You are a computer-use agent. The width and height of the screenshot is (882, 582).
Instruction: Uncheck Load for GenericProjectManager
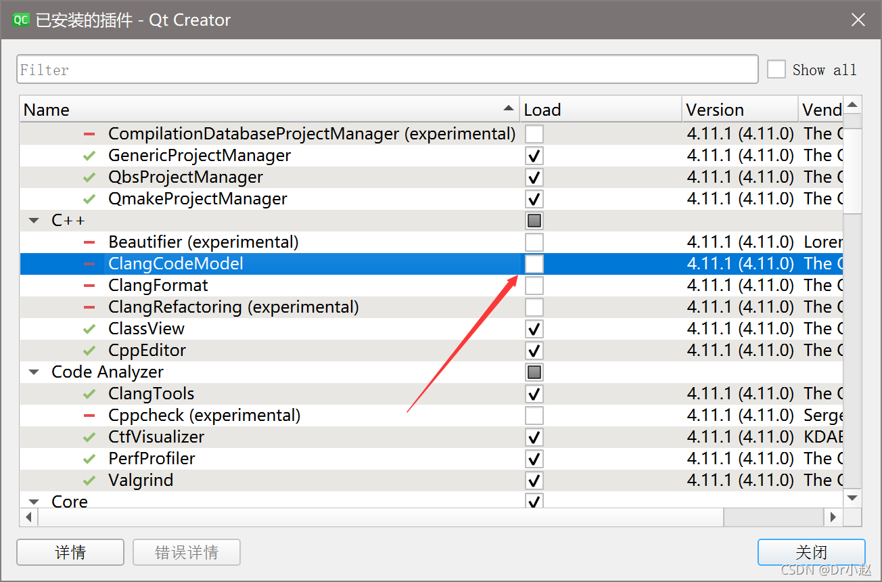534,156
